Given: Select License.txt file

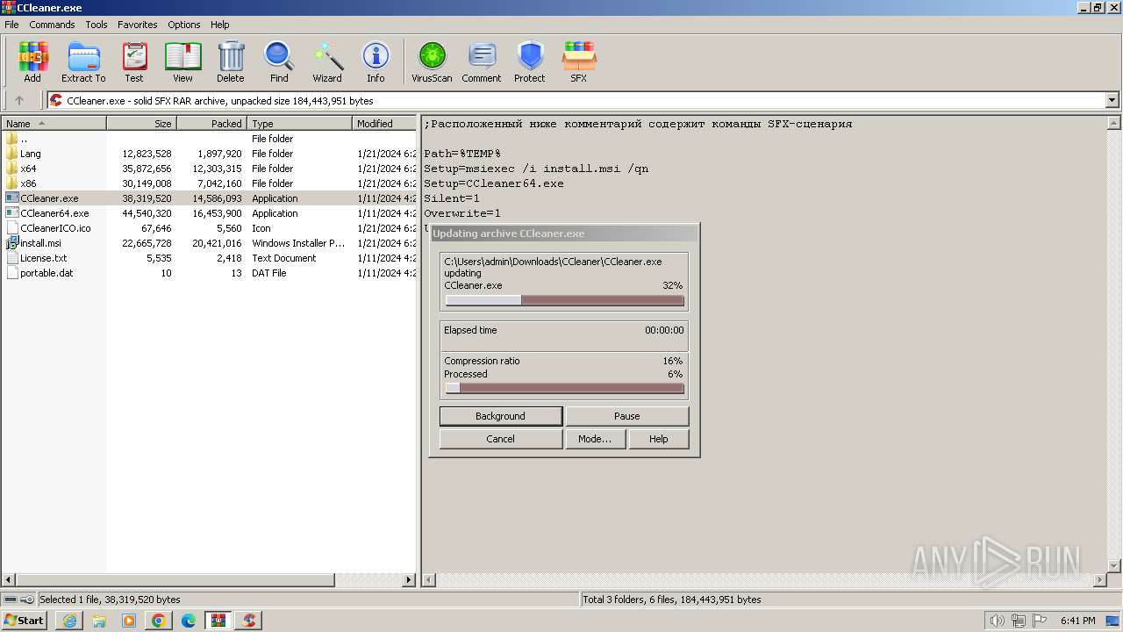Looking at the screenshot, I should tap(209, 258).
